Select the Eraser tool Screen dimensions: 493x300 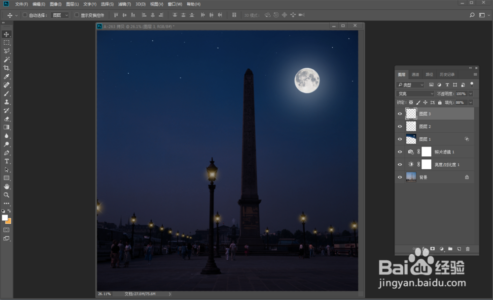pos(6,119)
